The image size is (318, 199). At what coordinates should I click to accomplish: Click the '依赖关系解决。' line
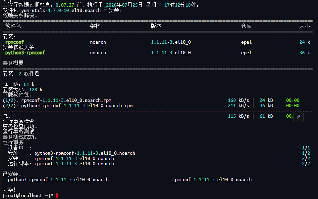pyautogui.click(x=20, y=16)
